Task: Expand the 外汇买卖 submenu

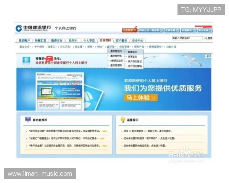Action: [x=66, y=47]
